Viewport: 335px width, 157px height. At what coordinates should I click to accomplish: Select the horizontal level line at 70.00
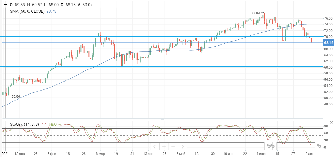click(x=161, y=37)
